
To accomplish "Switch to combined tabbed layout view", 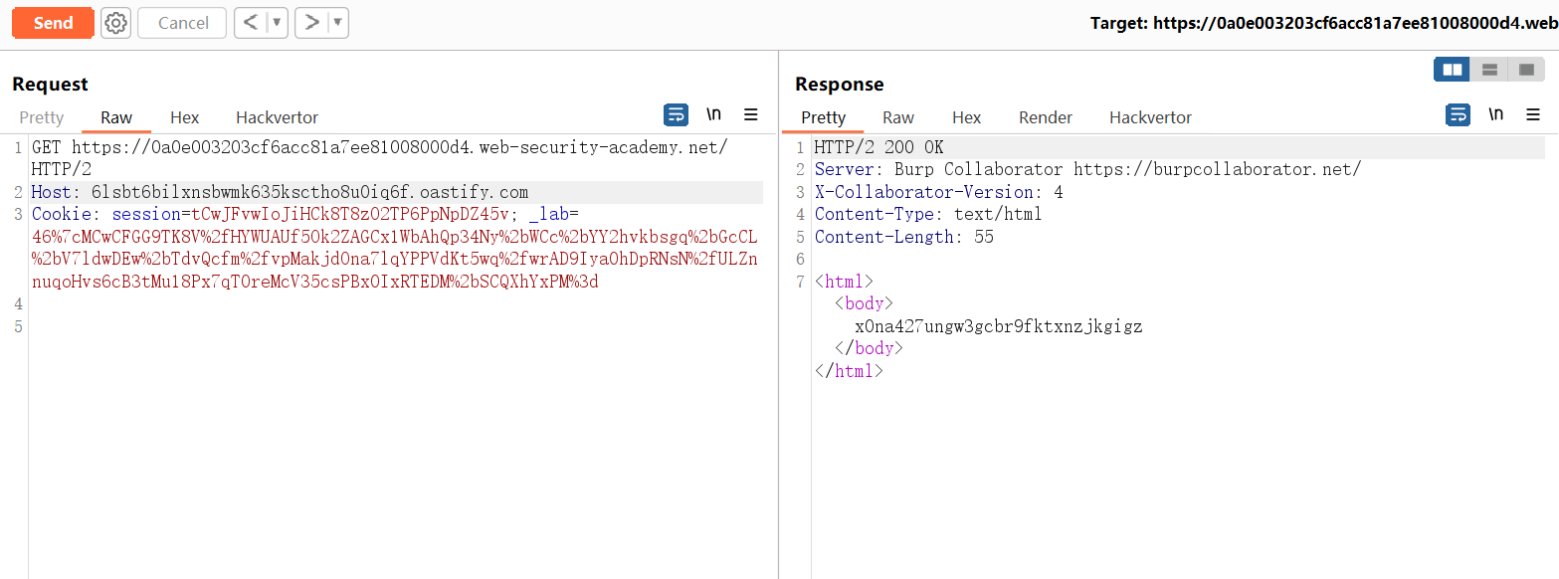I will [x=1526, y=70].
